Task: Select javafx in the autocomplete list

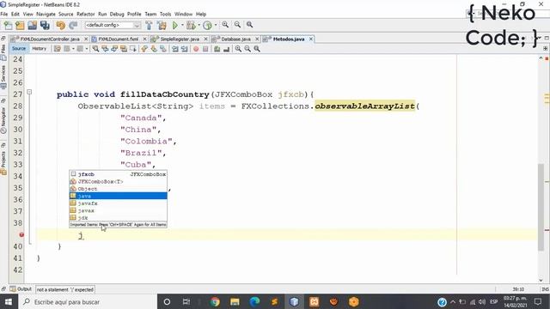Action: click(118, 203)
